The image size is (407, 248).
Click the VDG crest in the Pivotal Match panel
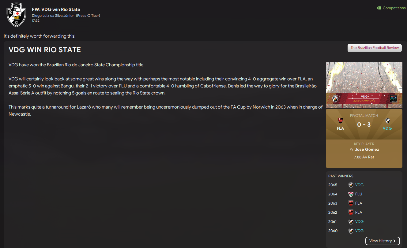(387, 121)
